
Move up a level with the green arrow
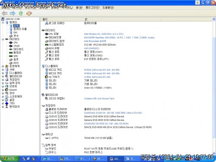tap(21, 13)
